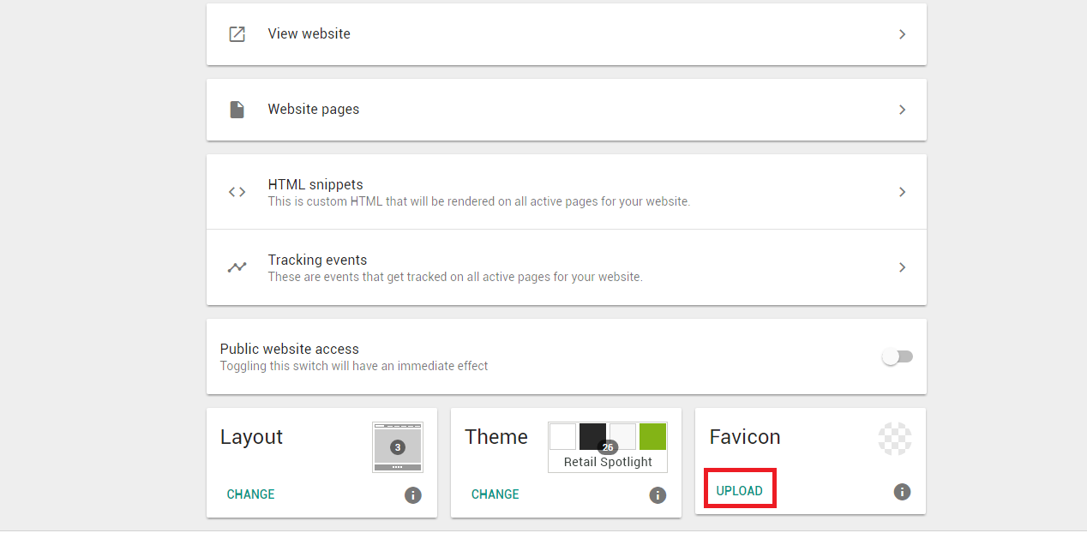Open the Theme card info icon

658,495
